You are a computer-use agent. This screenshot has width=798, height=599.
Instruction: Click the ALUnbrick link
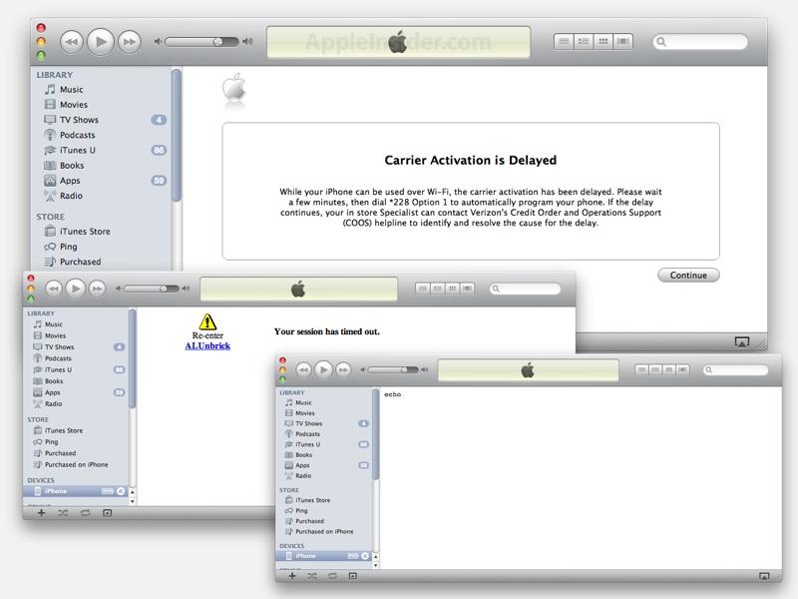pos(207,345)
